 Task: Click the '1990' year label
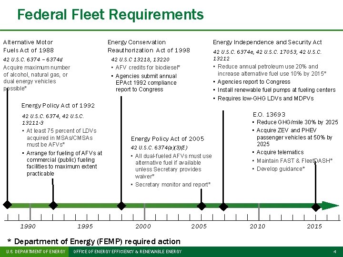click(x=28, y=227)
